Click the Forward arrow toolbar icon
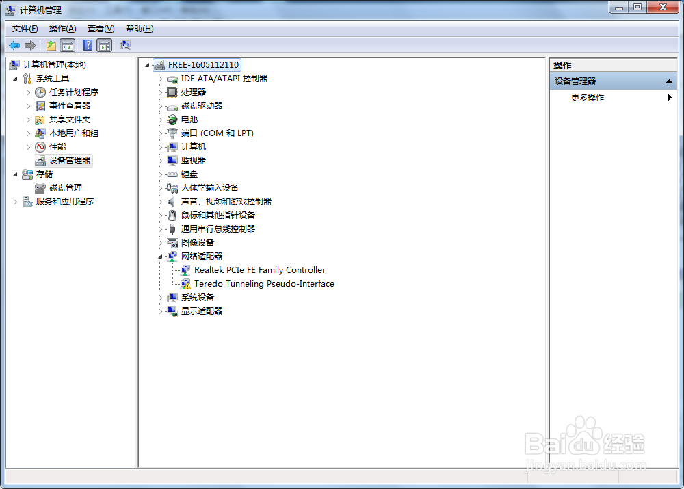Viewport: 684px width, 489px height. pos(30,45)
